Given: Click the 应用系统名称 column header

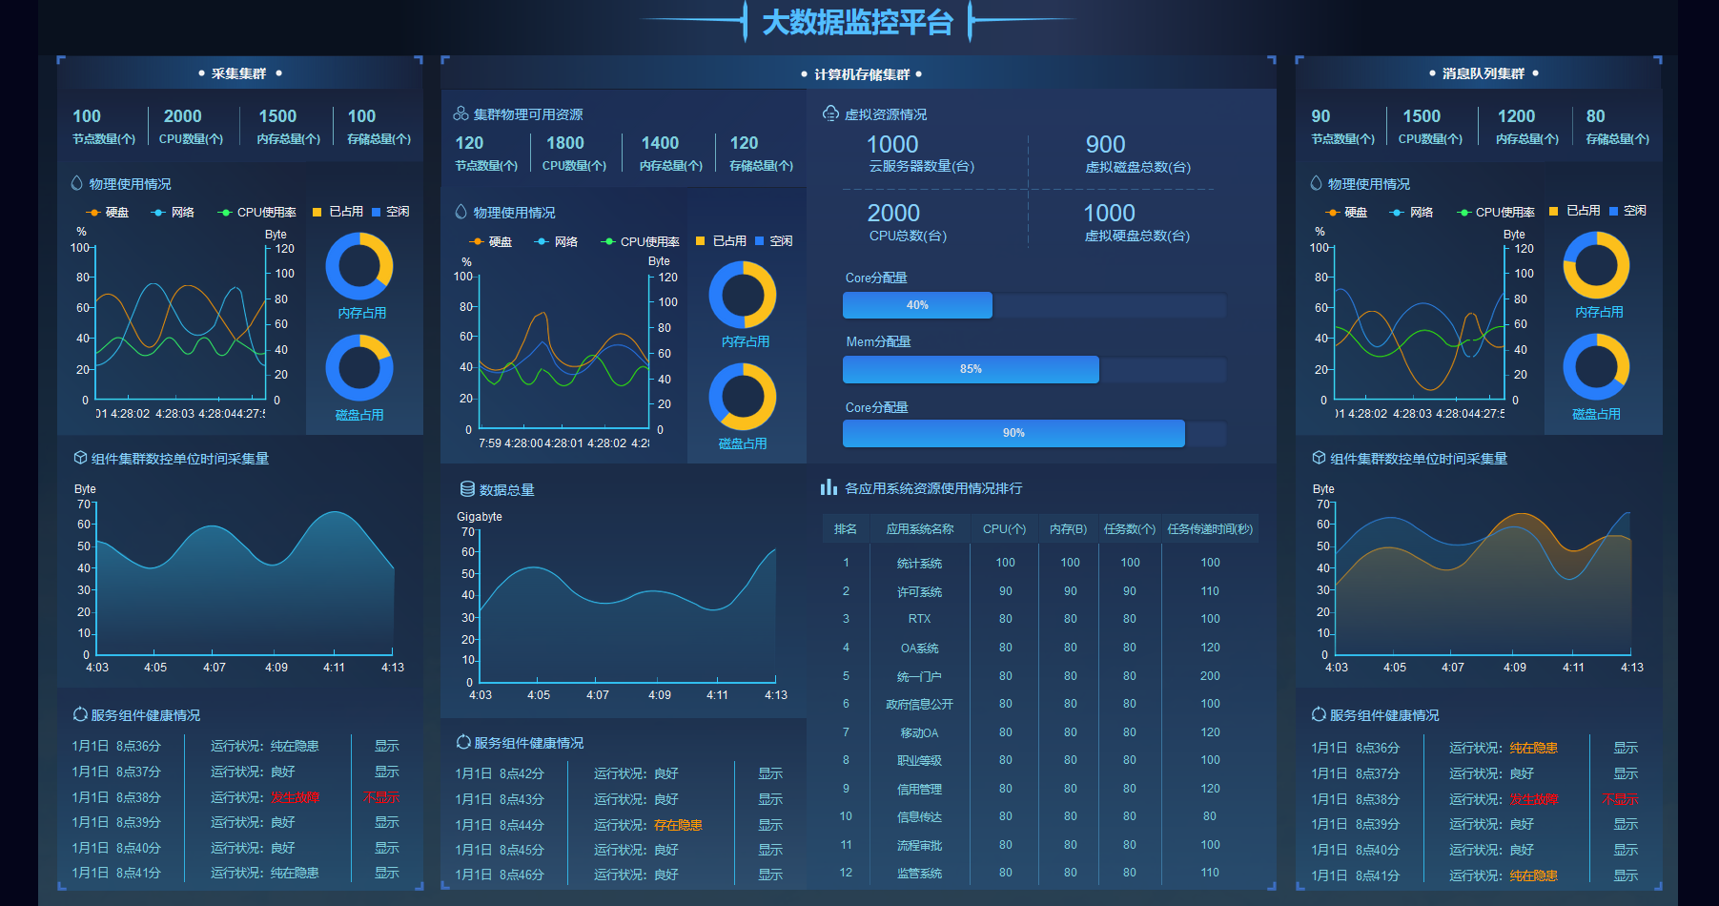Looking at the screenshot, I should [920, 528].
